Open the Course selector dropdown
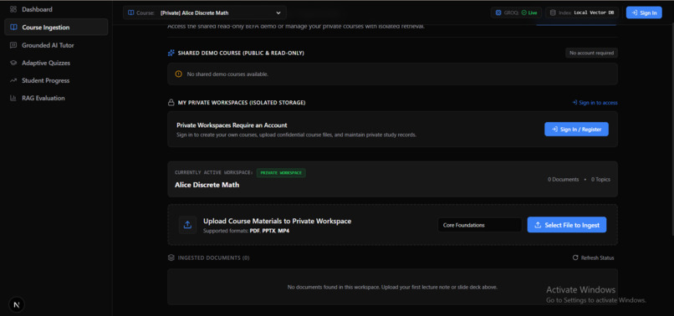Viewport: 674px width, 316px height. tap(205, 13)
